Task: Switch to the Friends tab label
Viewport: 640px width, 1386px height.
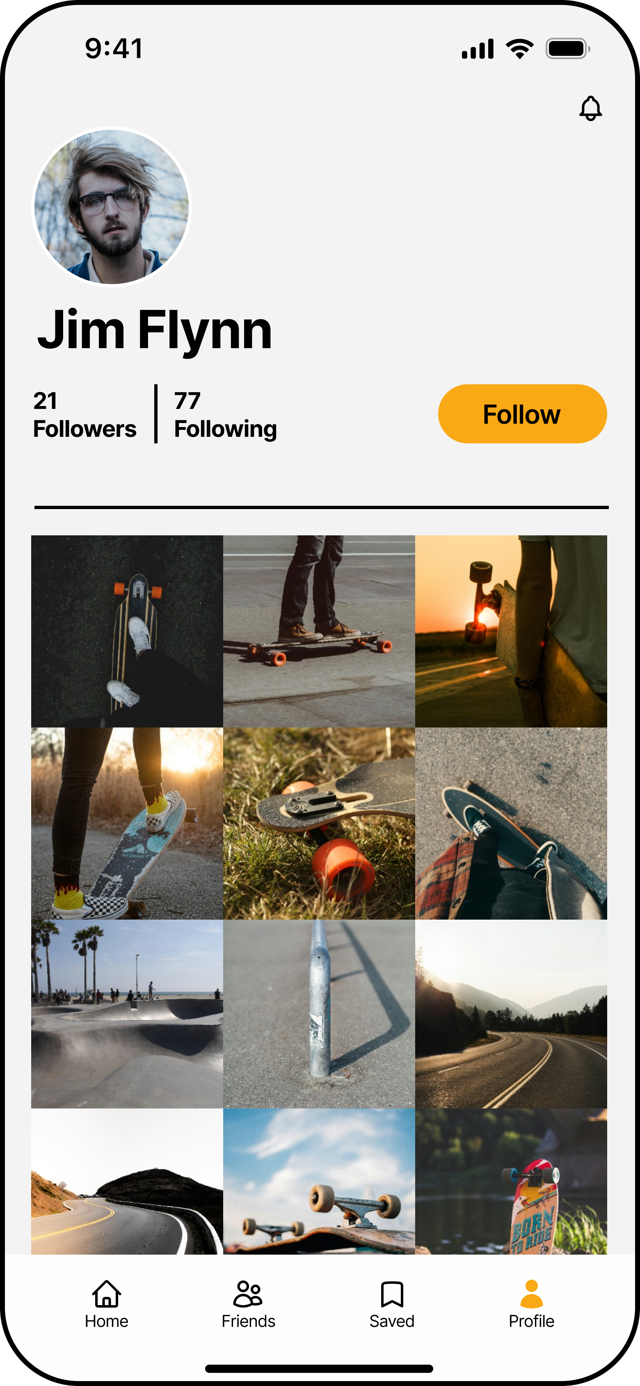Action: click(x=248, y=1321)
